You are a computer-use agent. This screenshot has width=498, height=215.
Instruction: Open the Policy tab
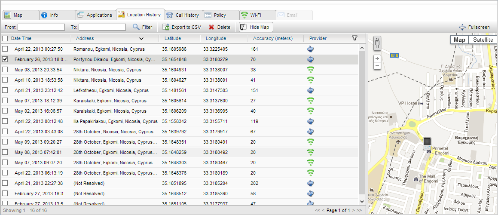point(221,15)
